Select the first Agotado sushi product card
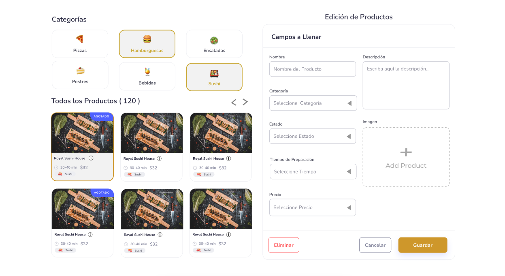This screenshot has width=505, height=276. [x=82, y=146]
